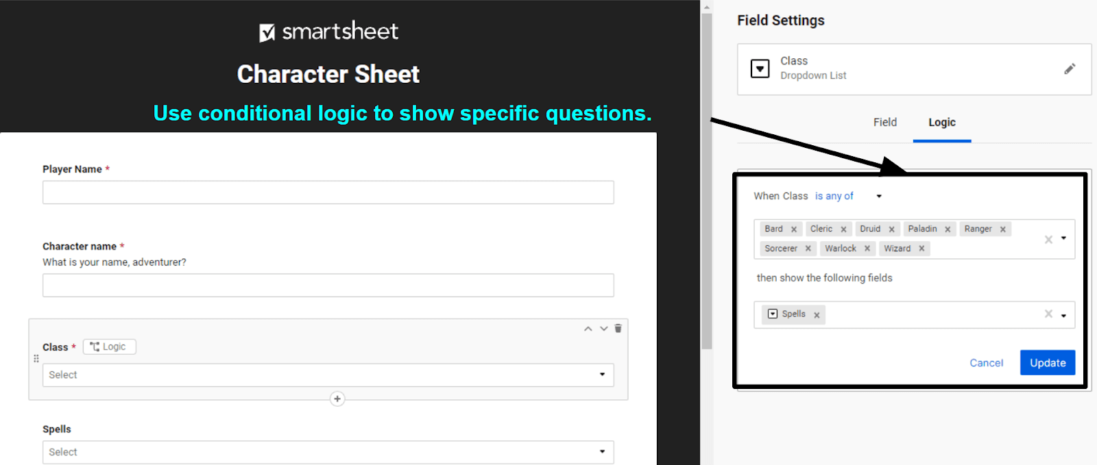Click the plus icon below Class field
1097x465 pixels.
(337, 399)
